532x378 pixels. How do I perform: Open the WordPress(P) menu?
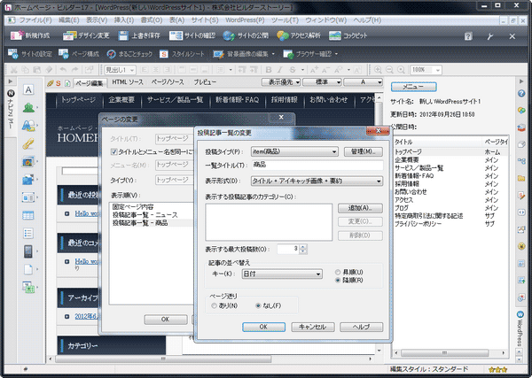click(245, 20)
